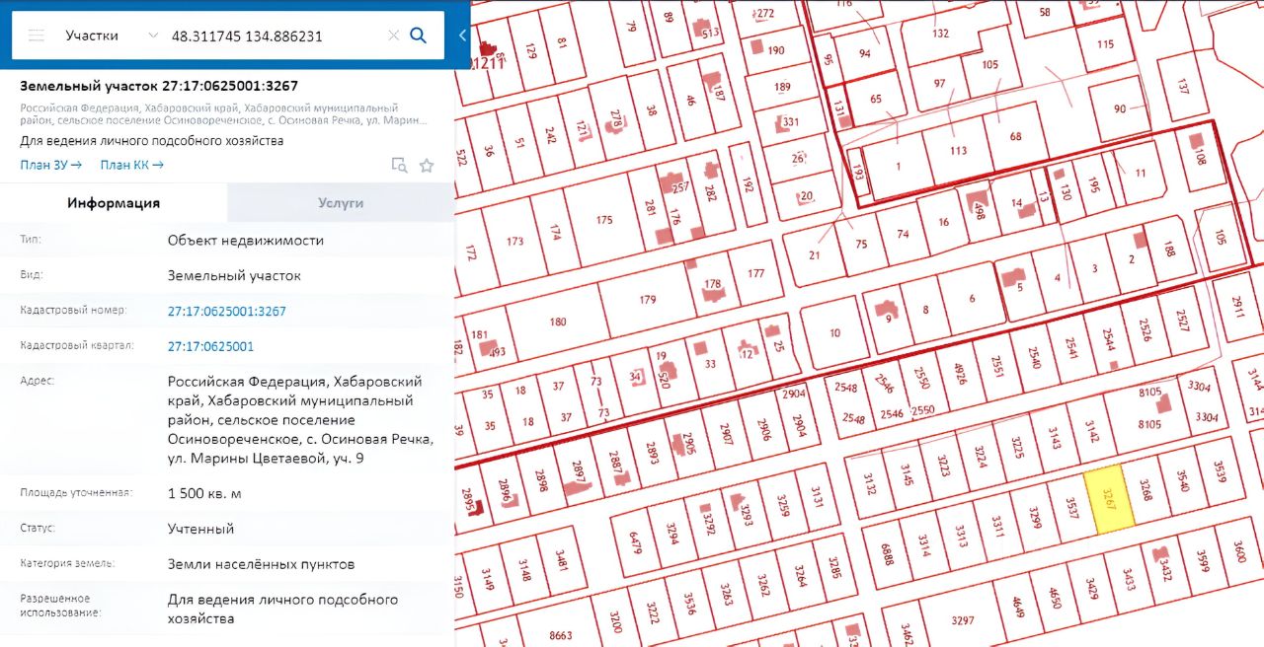The image size is (1264, 647).
Task: Click the value Объект недвижимости
Action: pos(246,240)
